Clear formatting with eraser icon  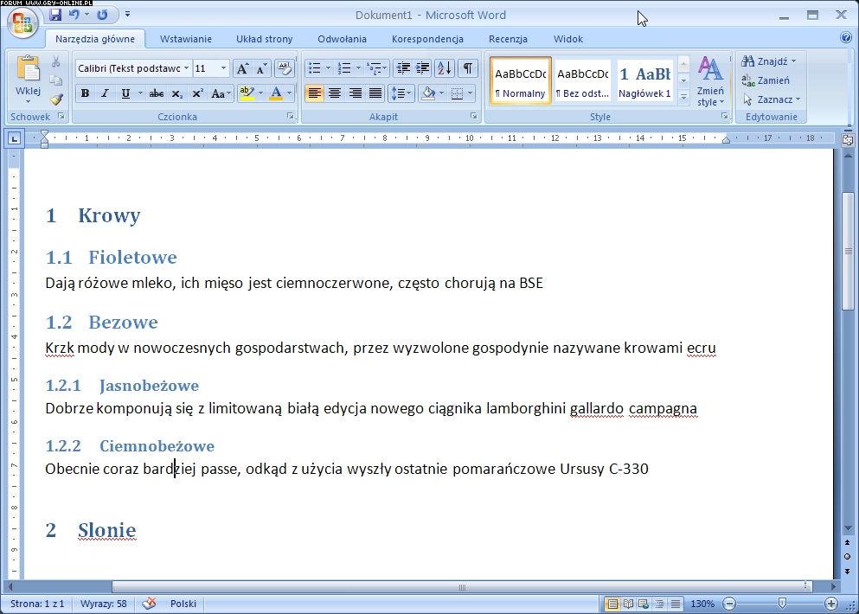click(x=284, y=68)
